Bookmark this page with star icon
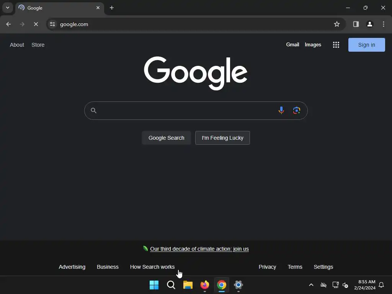 click(337, 24)
